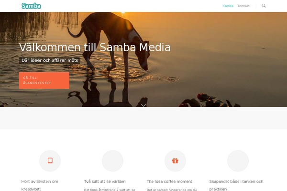Click the roses in the hero photo
Viewport: 287px width, 191px height.
pos(209,101)
